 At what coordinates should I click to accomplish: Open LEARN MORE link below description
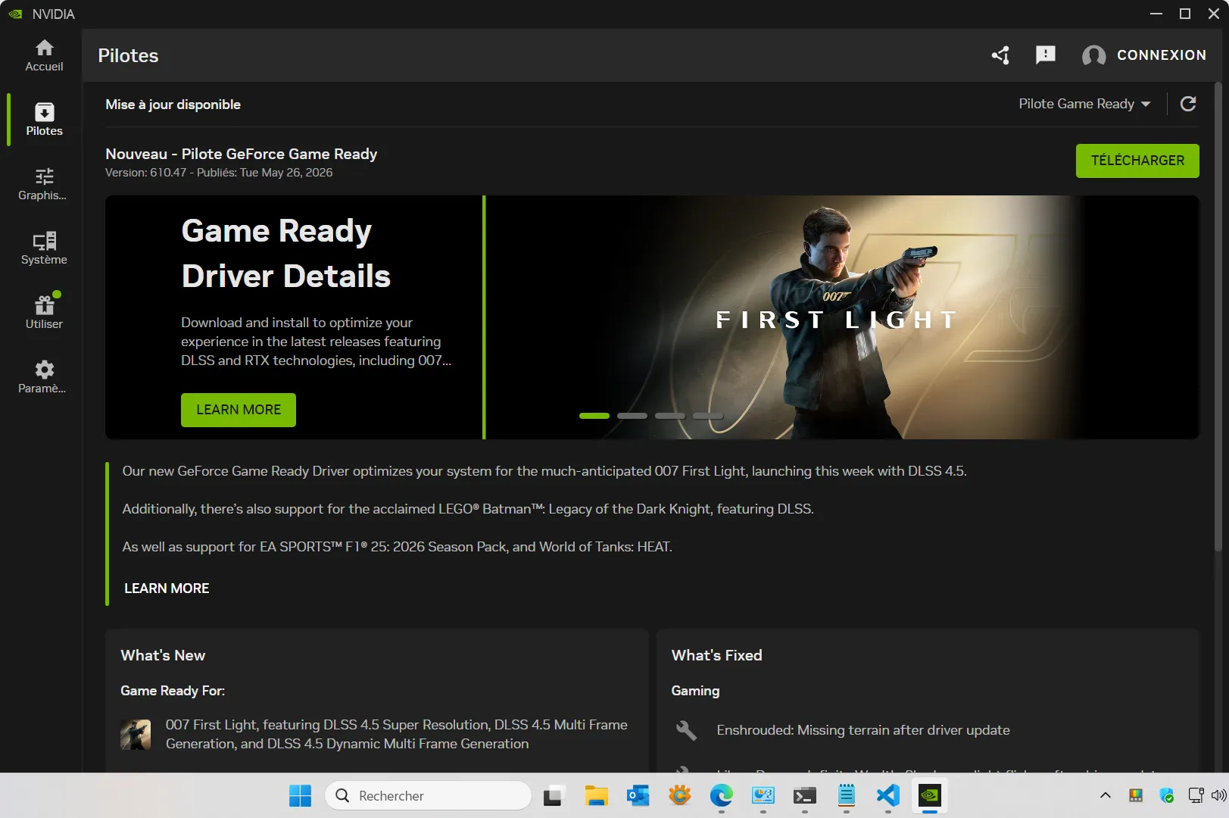tap(167, 589)
